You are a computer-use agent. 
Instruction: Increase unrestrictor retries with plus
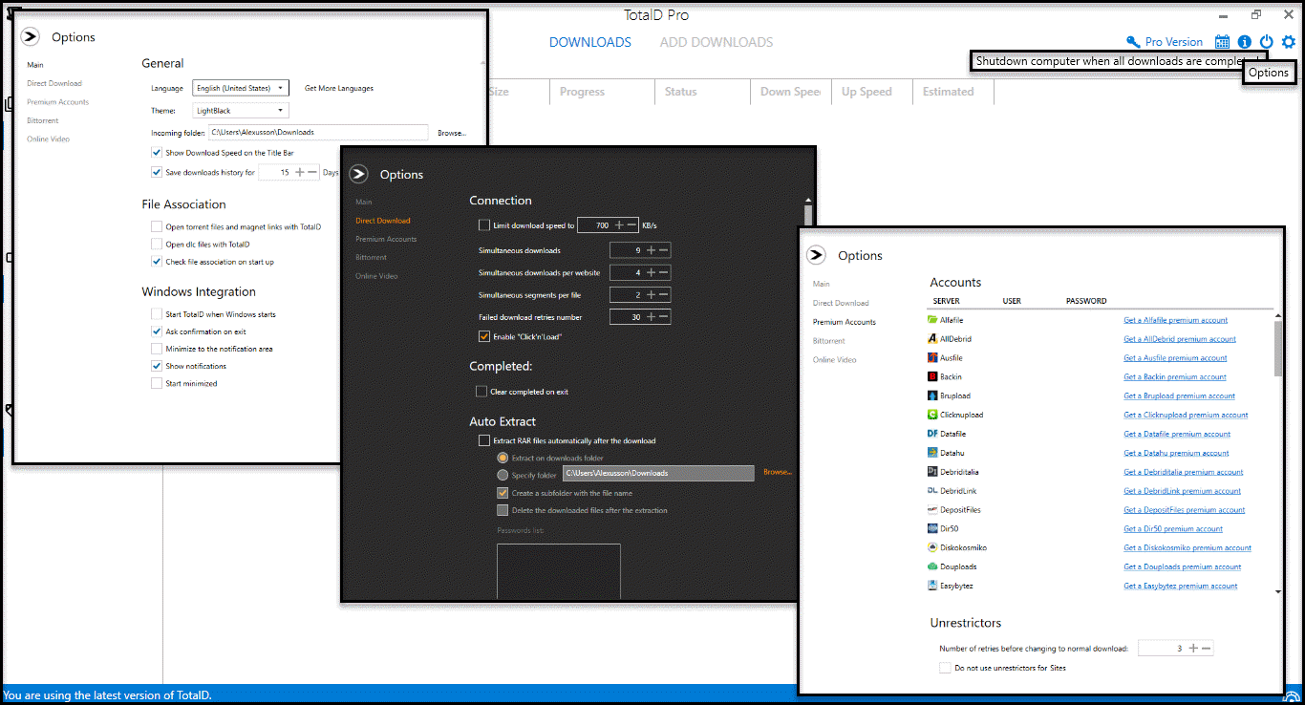pyautogui.click(x=1193, y=649)
